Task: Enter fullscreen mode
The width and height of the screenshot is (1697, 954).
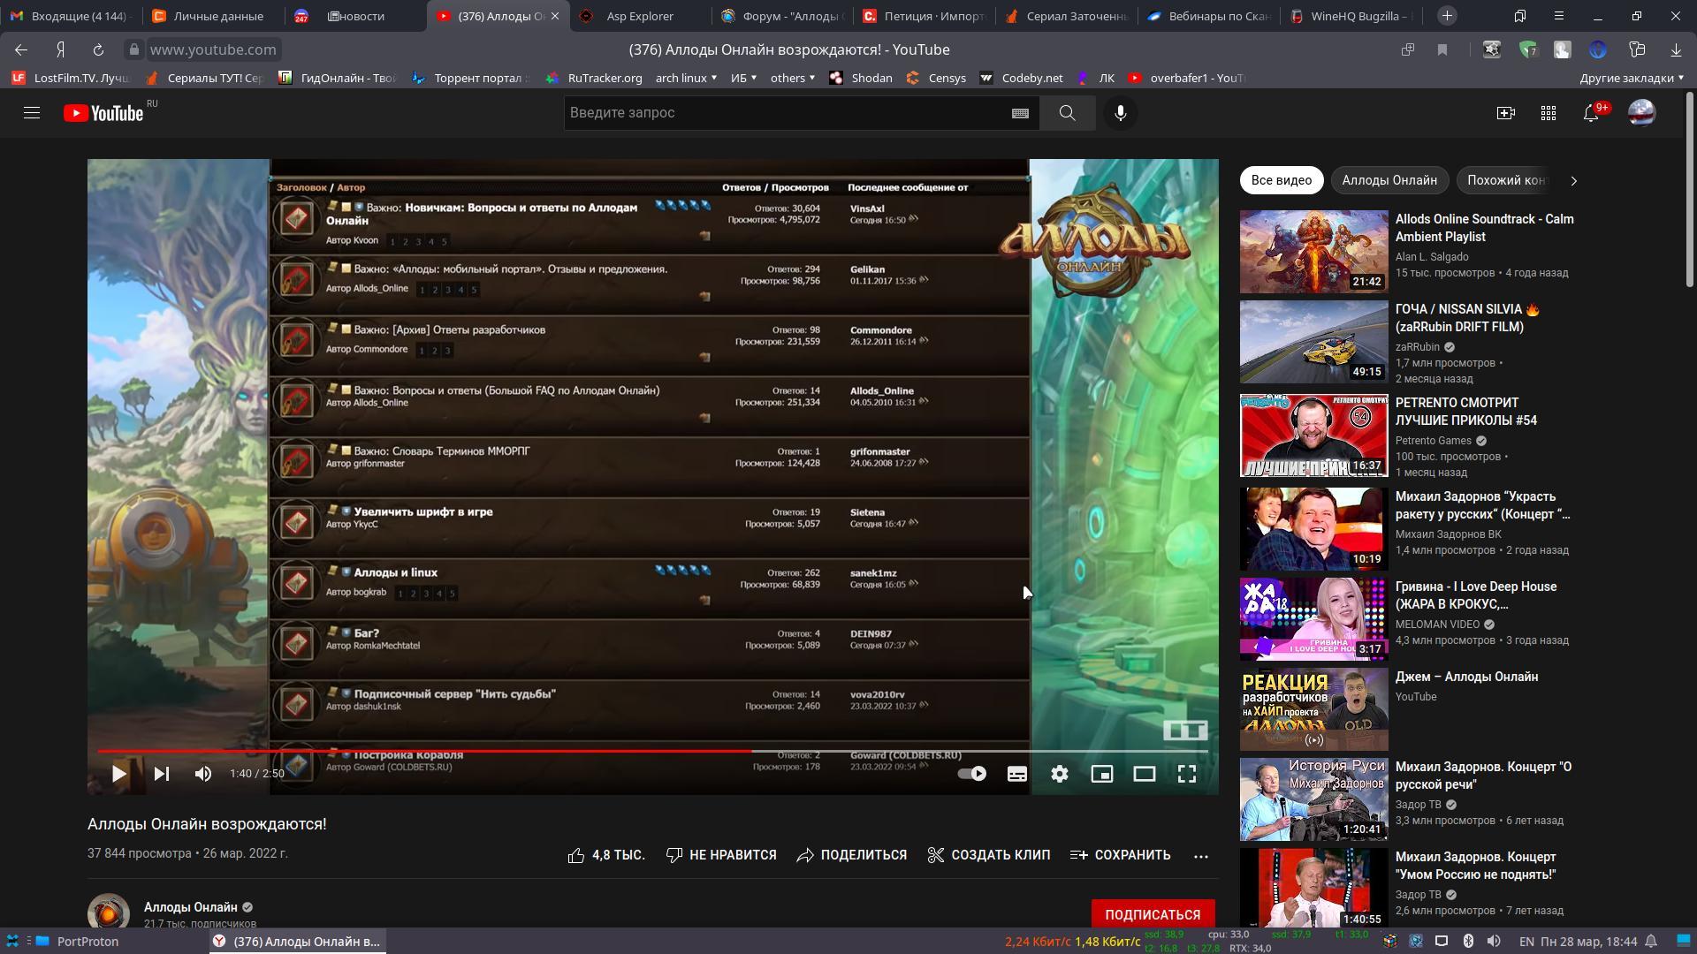Action: click(1186, 774)
